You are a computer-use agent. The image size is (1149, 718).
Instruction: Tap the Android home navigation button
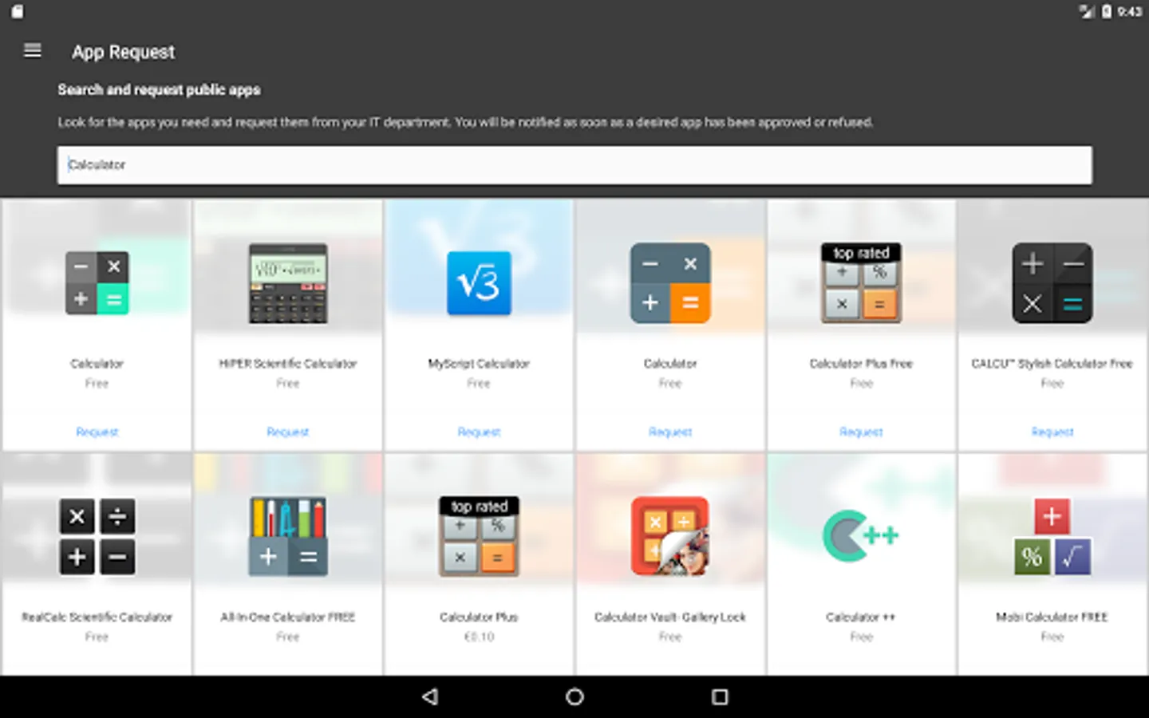click(574, 696)
